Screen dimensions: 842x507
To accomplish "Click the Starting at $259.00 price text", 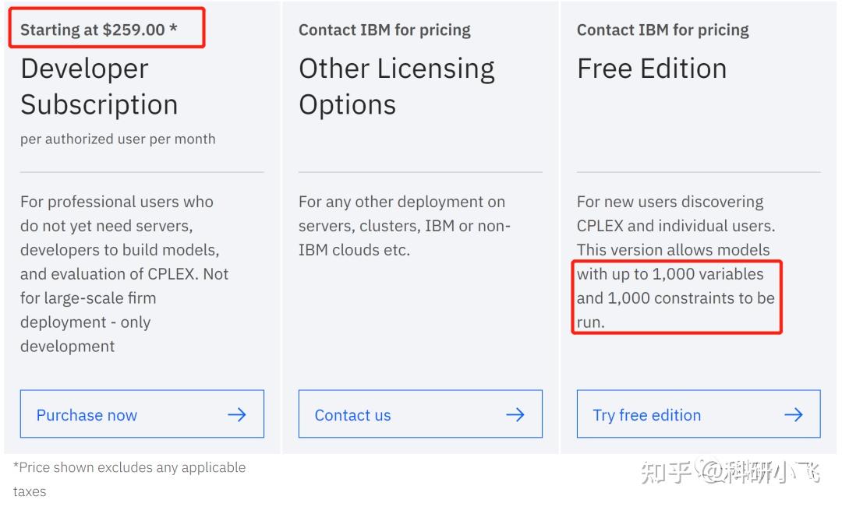I will click(98, 30).
